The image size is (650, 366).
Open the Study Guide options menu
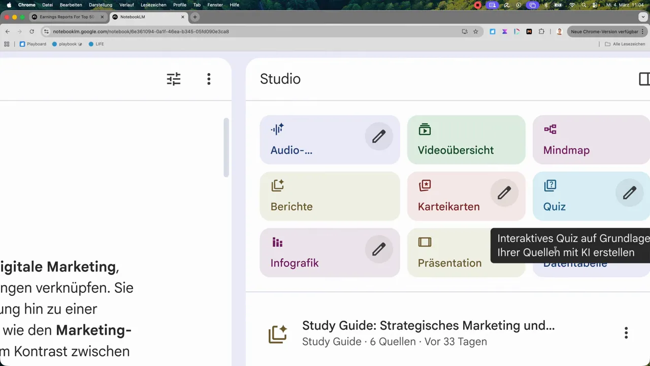[x=626, y=333]
